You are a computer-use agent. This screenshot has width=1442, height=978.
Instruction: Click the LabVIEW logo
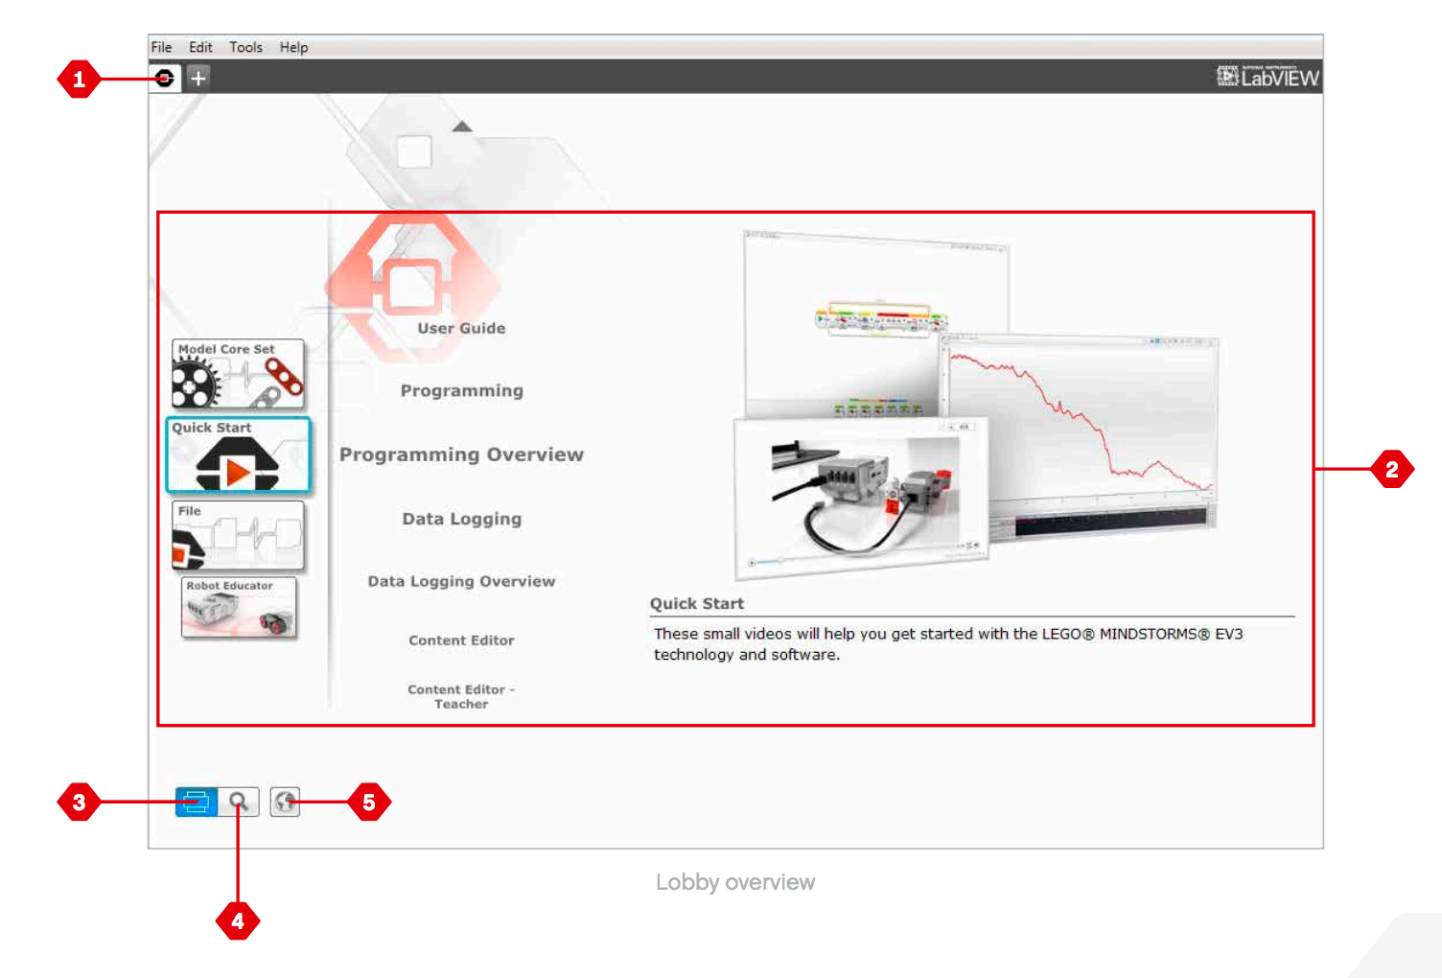coord(1268,74)
